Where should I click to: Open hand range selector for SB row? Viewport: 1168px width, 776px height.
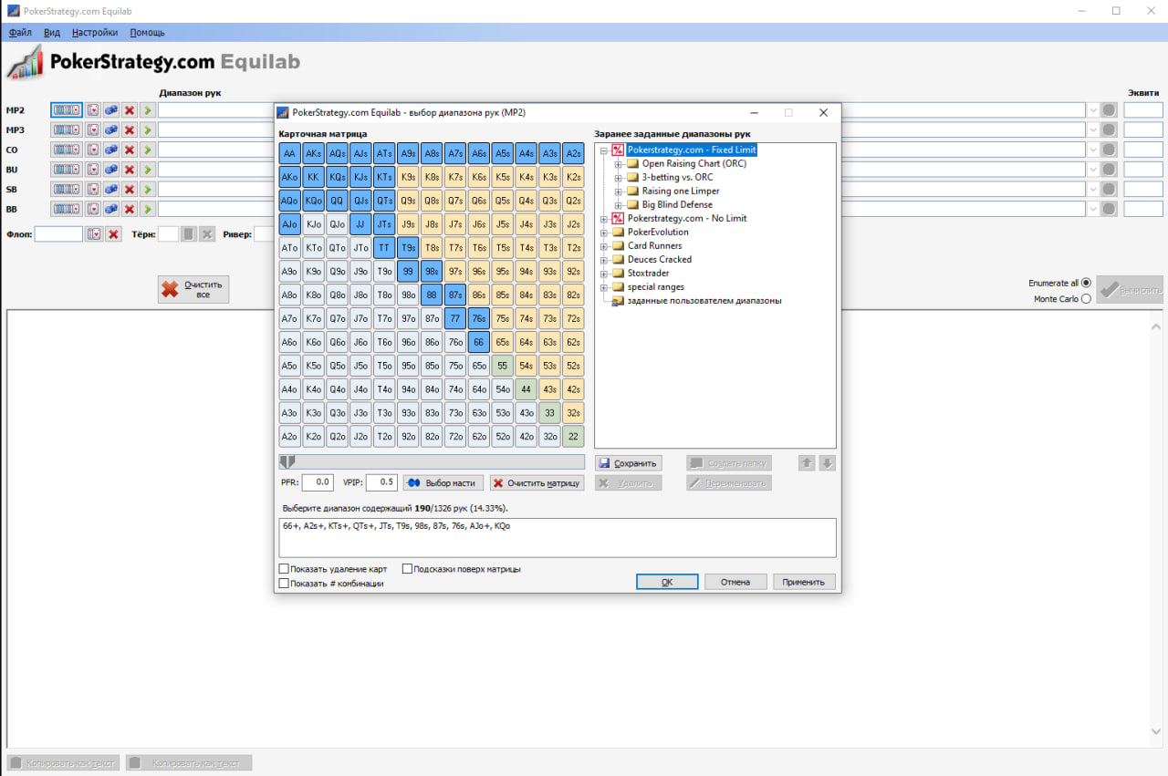(67, 189)
